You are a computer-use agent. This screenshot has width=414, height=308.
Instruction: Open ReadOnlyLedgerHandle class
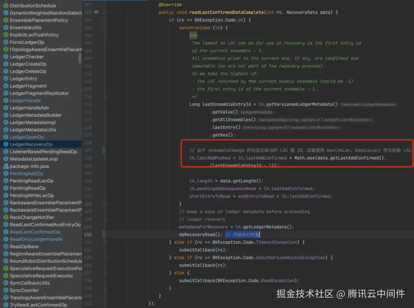36,239
